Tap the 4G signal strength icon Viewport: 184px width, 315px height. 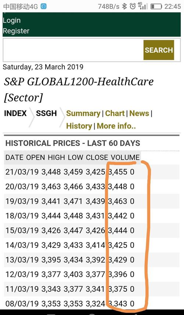142,6
